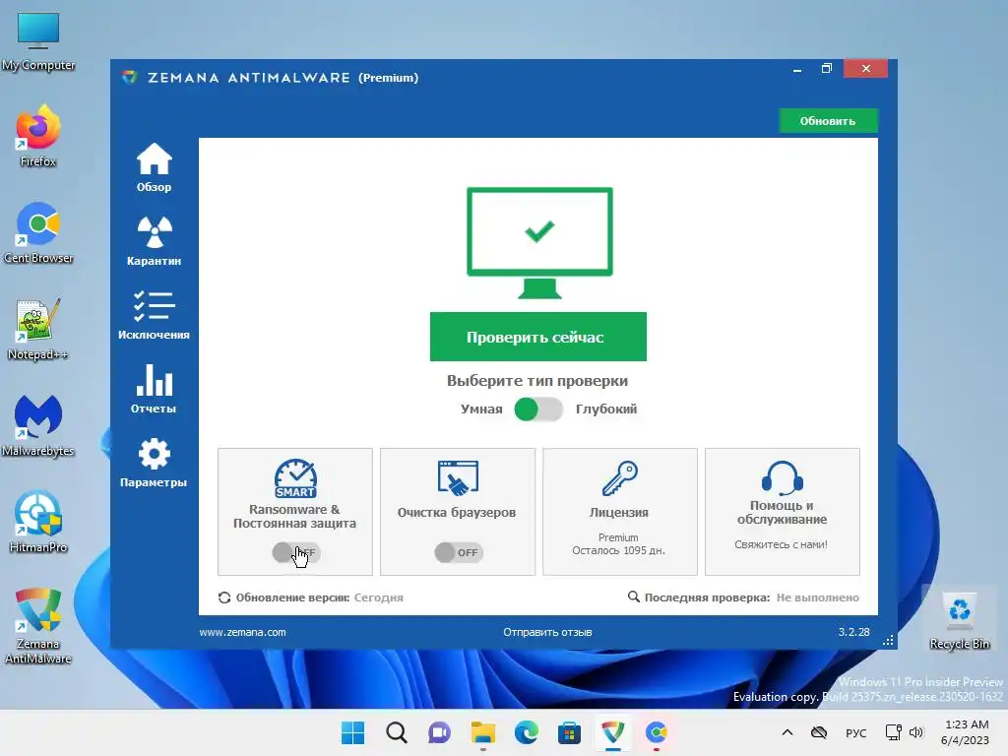Toggle scan type between Умная and Глубокий
Viewport: 1008px width, 756px height.
click(x=538, y=409)
